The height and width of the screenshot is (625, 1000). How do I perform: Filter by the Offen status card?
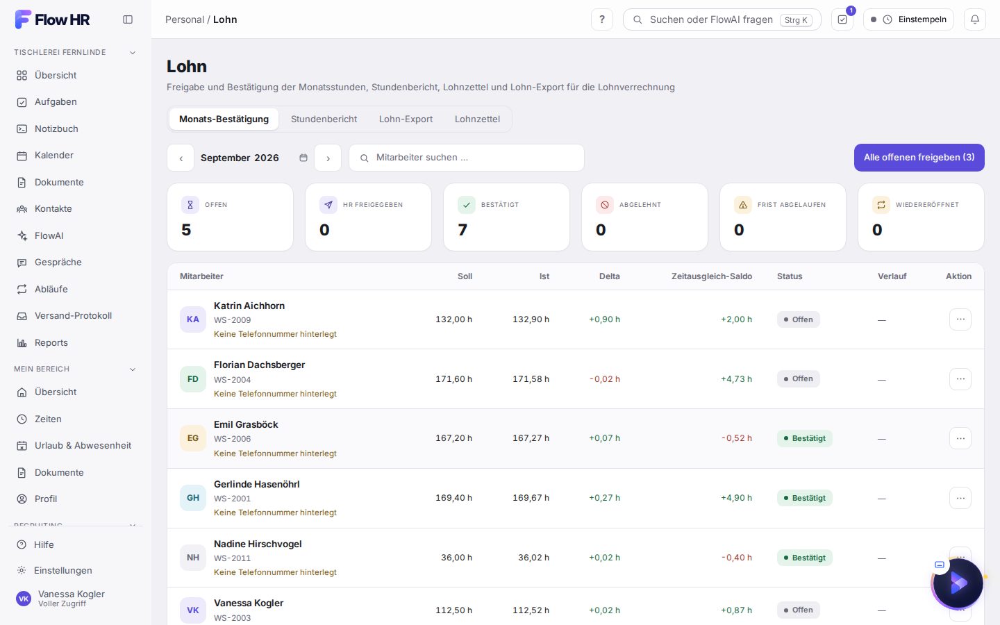[230, 217]
